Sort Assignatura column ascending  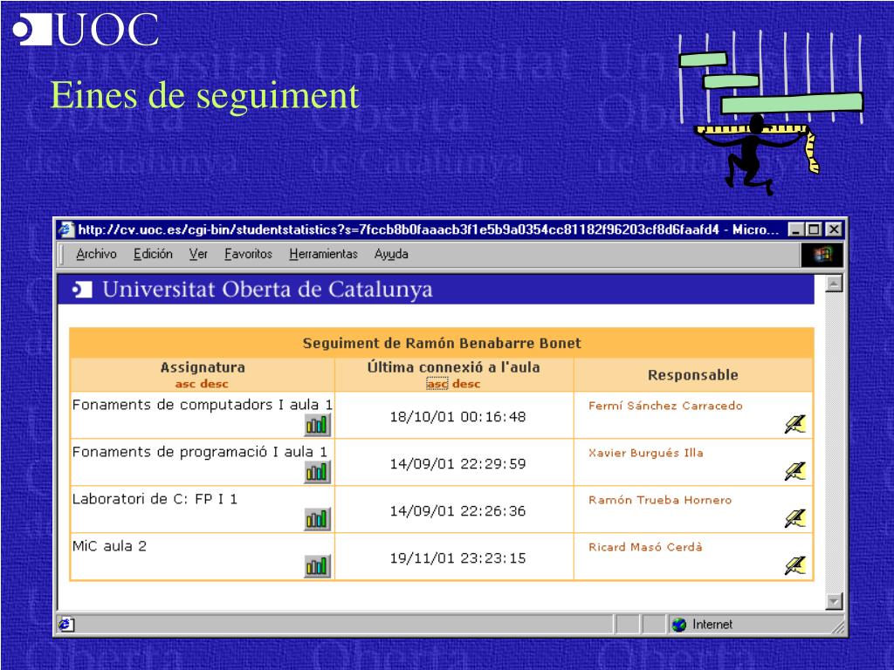185,384
